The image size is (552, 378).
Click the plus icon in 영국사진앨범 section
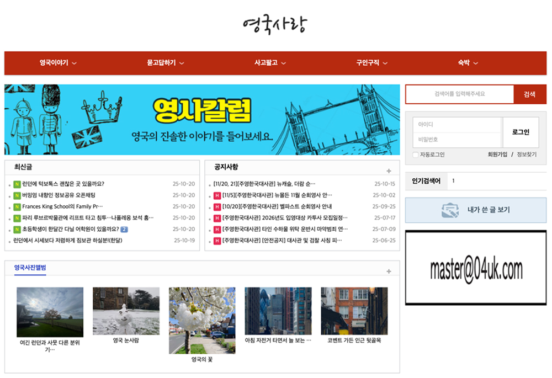point(389,271)
